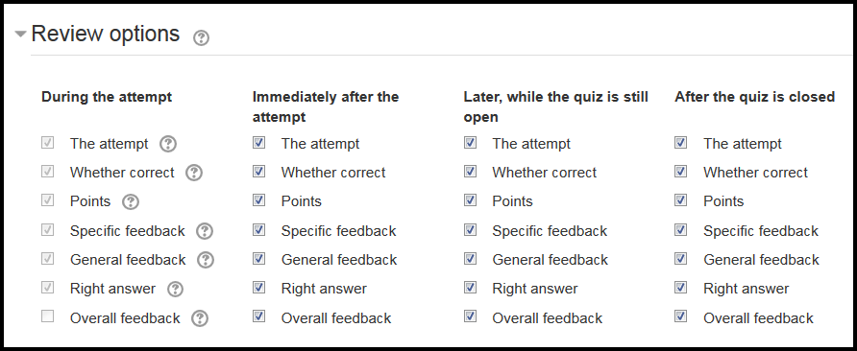Collapse the Review options section arrow
Screen dimensions: 857x351
(20, 34)
